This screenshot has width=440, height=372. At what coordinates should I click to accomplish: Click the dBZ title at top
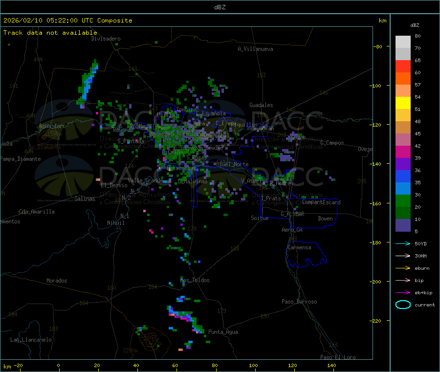click(x=220, y=7)
